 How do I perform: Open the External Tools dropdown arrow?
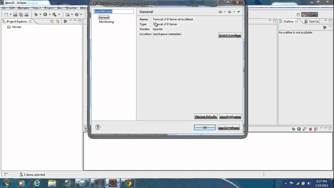59,15
